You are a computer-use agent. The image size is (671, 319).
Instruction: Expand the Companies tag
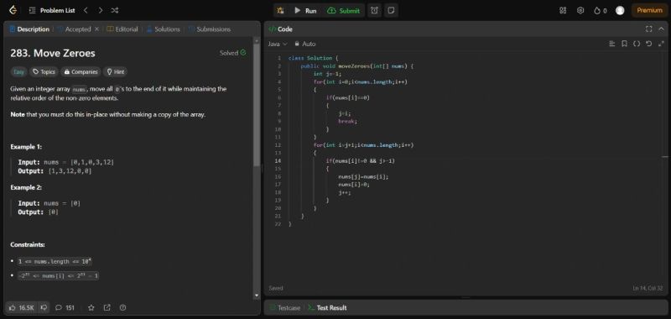point(81,72)
